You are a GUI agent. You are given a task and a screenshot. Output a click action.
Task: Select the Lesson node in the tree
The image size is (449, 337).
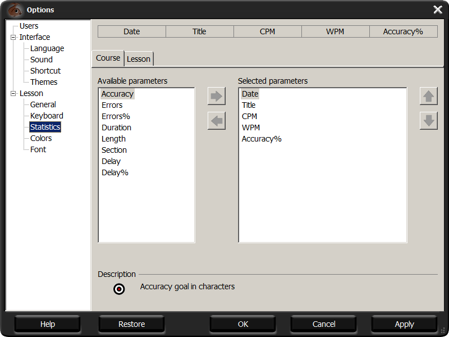pyautogui.click(x=31, y=93)
